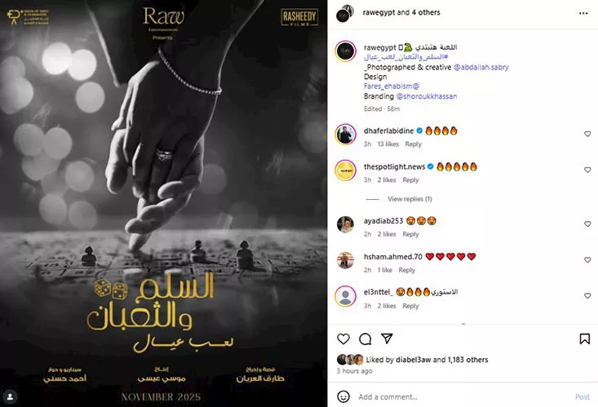Expand View replies (1)
Image resolution: width=598 pixels, height=407 pixels.
(x=410, y=199)
